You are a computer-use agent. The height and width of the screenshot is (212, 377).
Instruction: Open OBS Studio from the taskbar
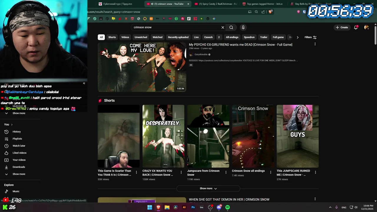[210, 207]
